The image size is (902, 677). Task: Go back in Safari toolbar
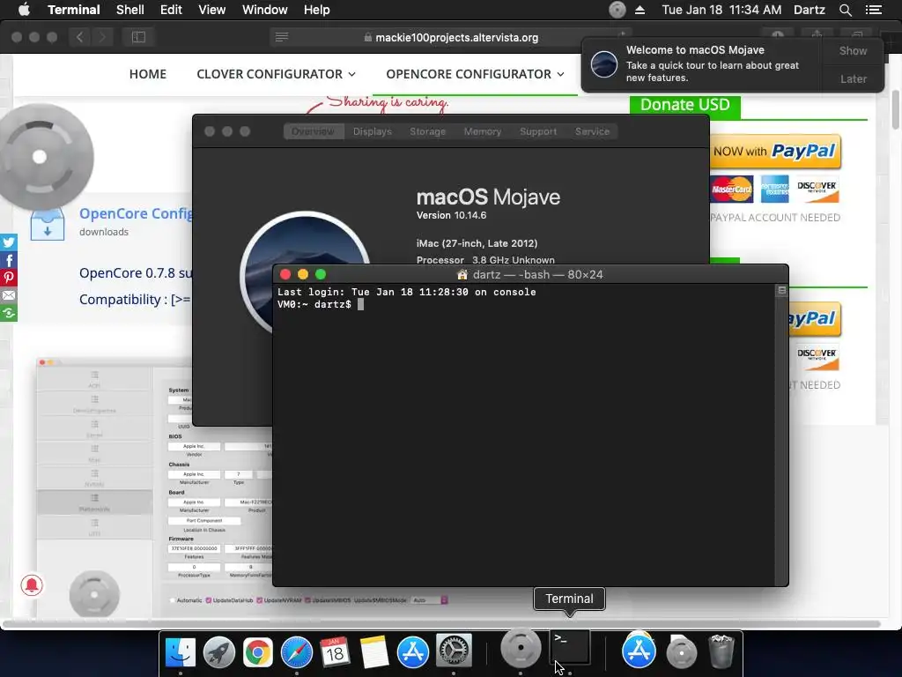[x=79, y=37]
